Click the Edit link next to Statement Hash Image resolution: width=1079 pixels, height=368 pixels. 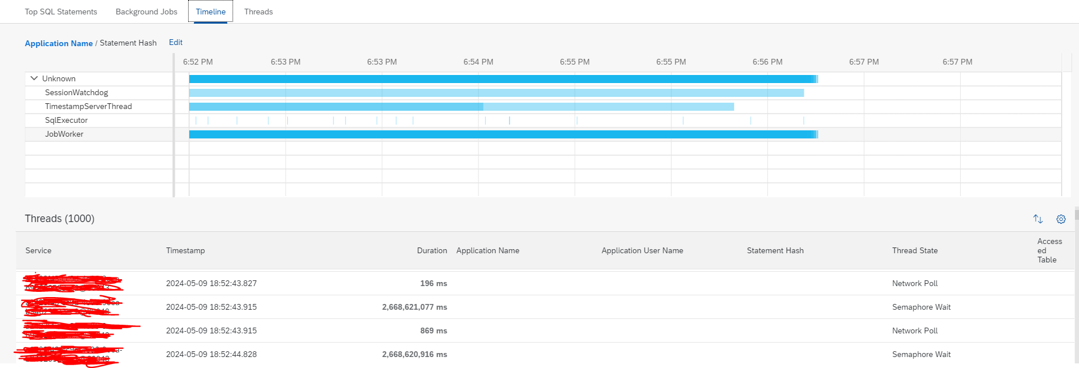pos(175,42)
